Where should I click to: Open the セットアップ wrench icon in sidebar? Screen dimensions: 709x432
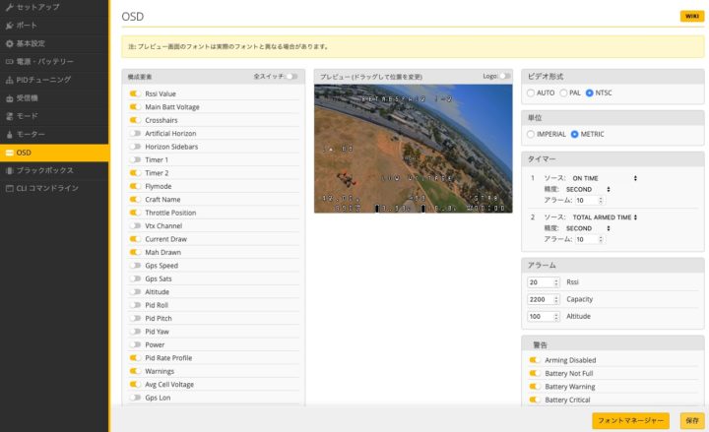pyautogui.click(x=10, y=7)
